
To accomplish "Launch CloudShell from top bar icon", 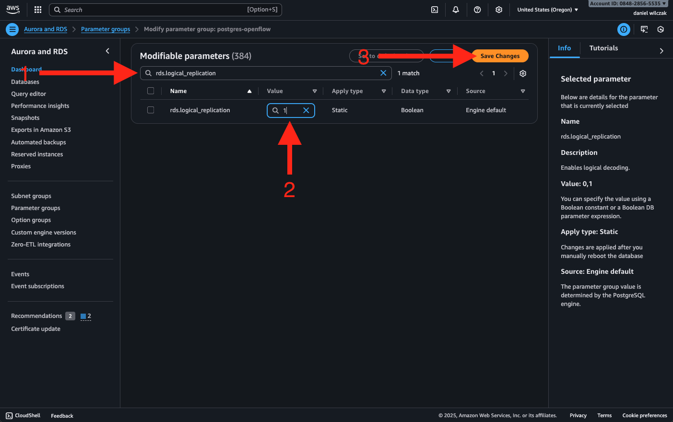I will coord(435,10).
